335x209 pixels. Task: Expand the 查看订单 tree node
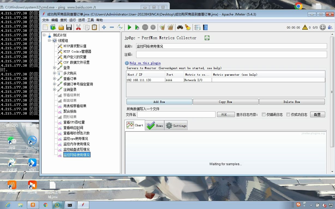[55, 78]
